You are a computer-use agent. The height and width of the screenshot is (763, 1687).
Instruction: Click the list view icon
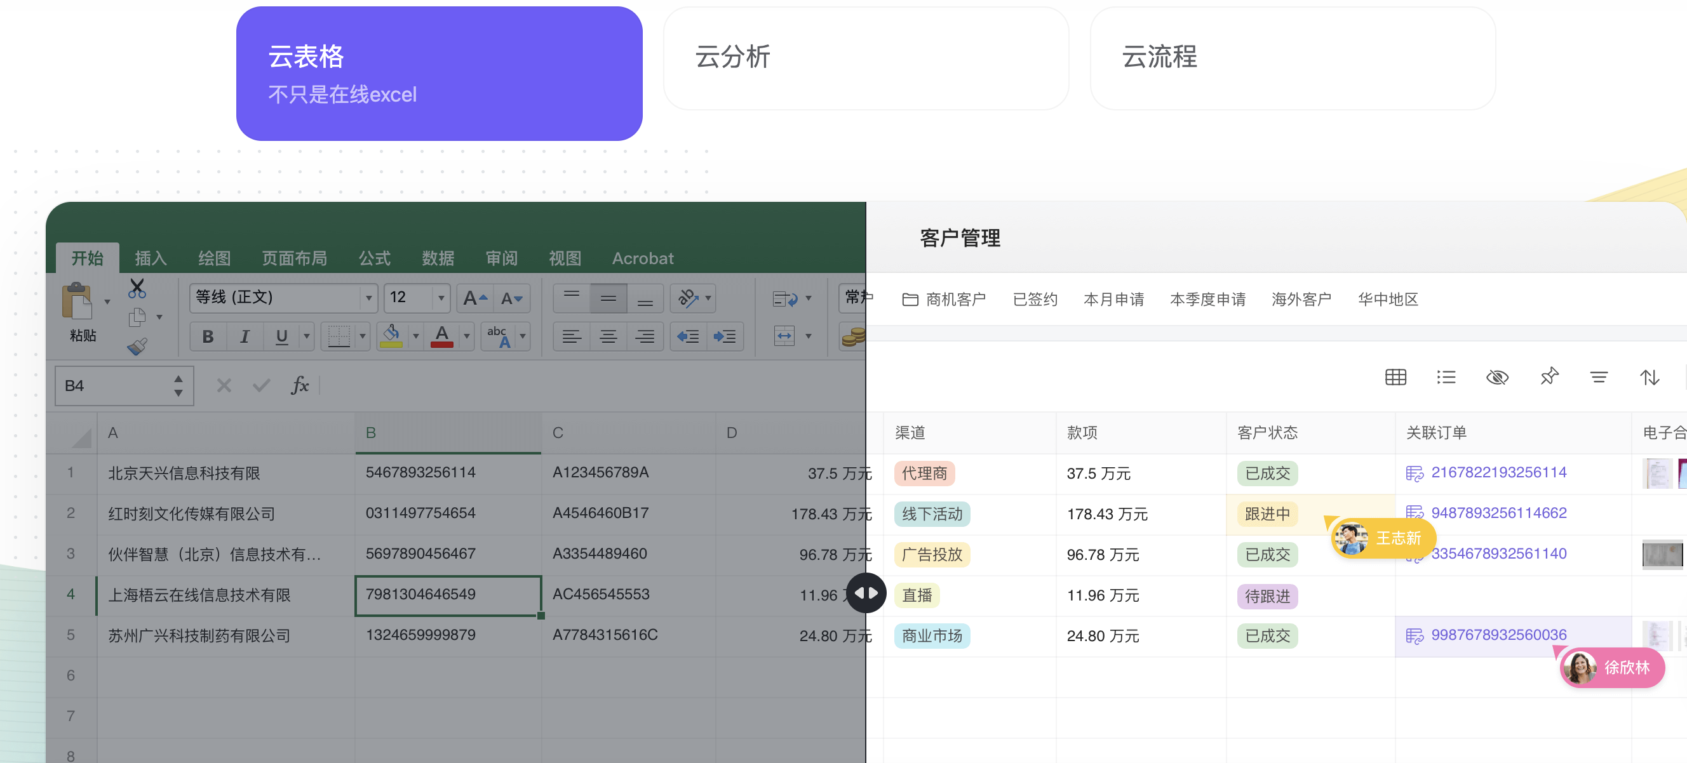tap(1446, 377)
